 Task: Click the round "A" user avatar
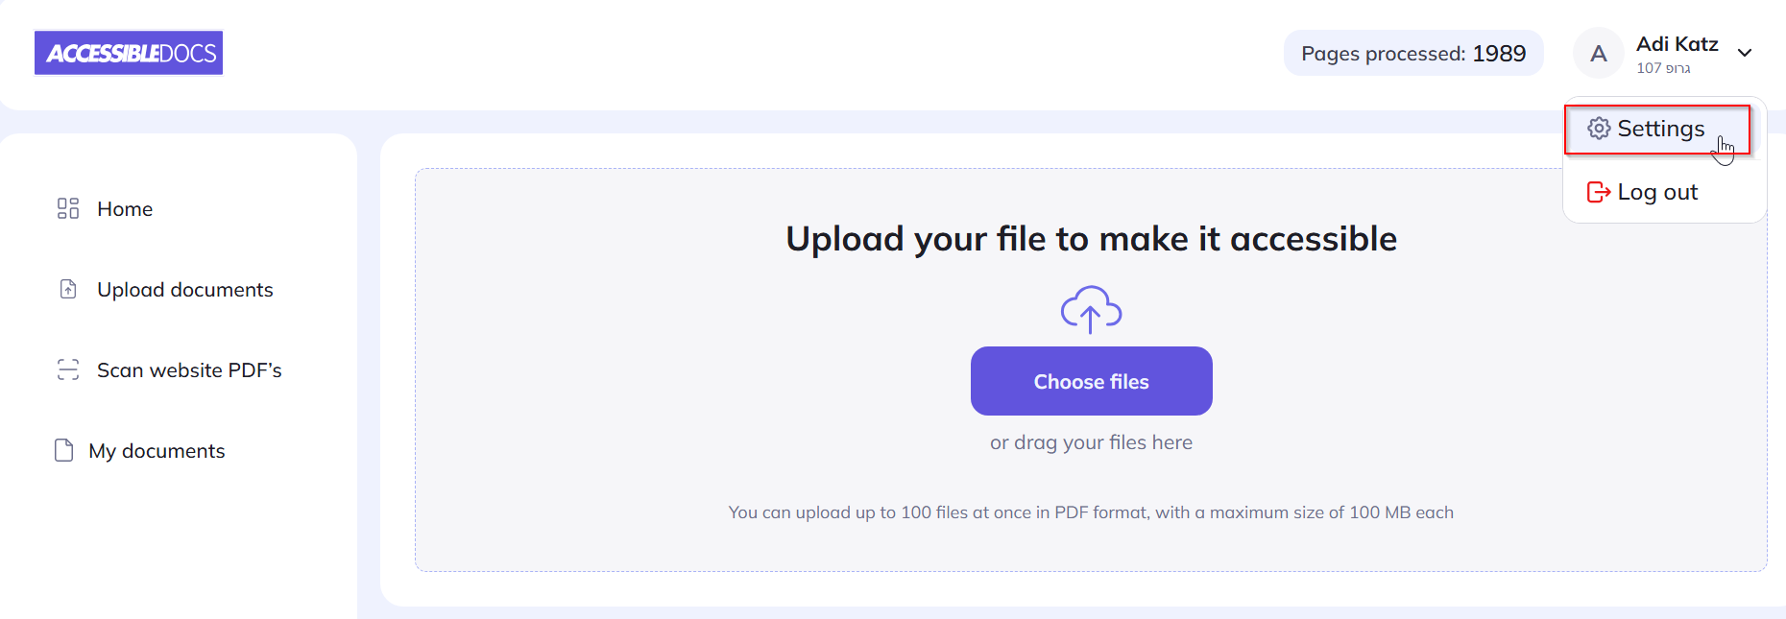(1598, 54)
